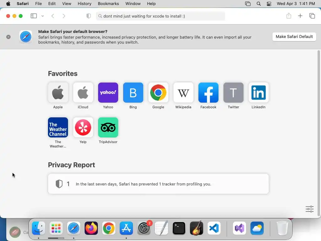Open the Yelp favorite
This screenshot has width=321, height=241.
click(x=83, y=127)
